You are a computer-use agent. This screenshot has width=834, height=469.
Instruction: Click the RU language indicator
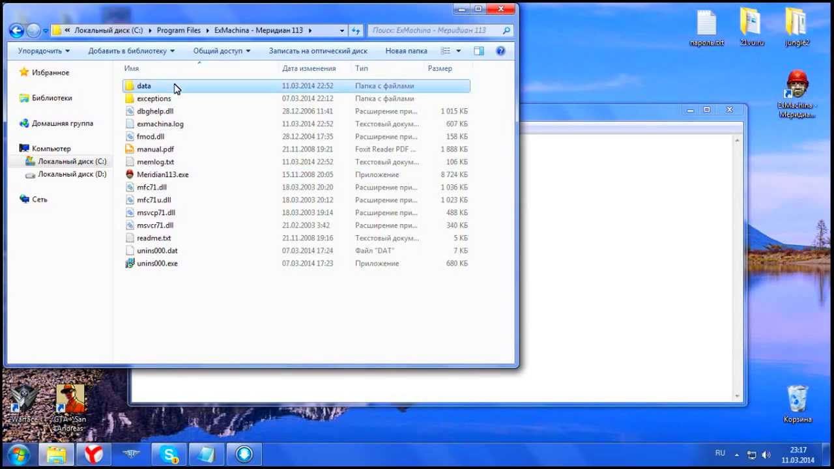pyautogui.click(x=720, y=453)
